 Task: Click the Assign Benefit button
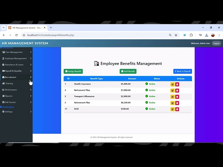73,71
